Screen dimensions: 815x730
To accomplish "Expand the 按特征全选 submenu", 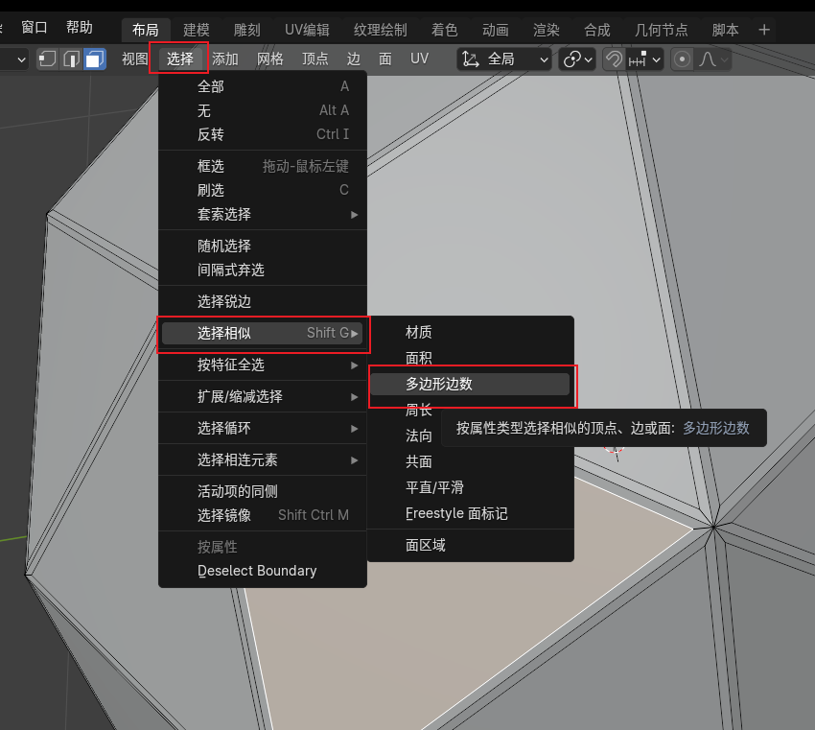I will pyautogui.click(x=263, y=365).
